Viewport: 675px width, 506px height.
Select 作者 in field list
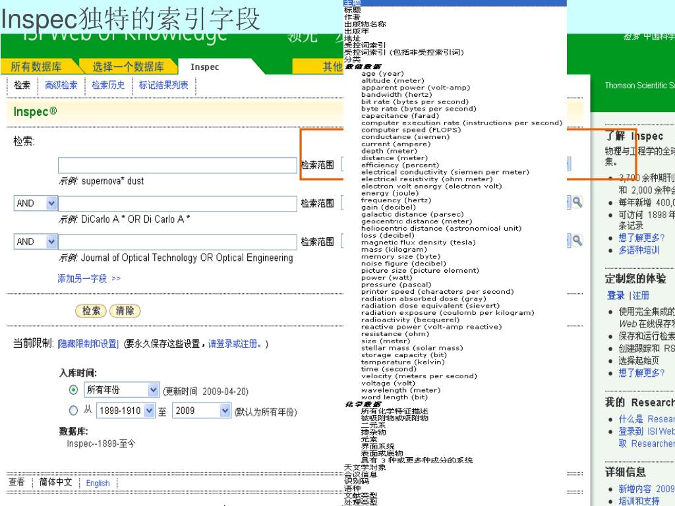point(353,16)
